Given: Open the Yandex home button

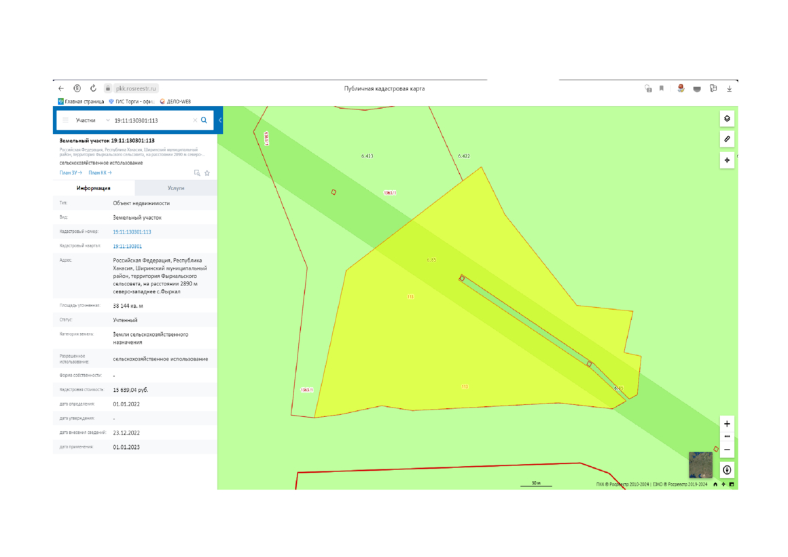Looking at the screenshot, I should (x=77, y=88).
